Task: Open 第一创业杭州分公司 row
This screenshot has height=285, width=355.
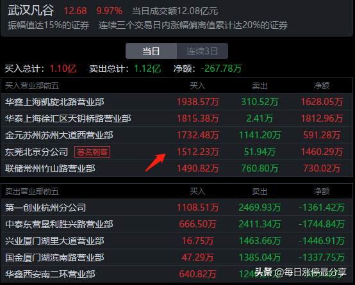Action: point(177,208)
